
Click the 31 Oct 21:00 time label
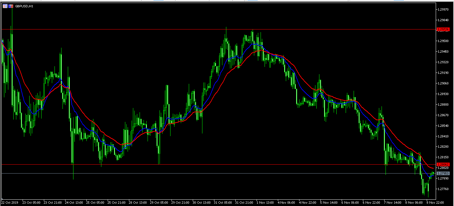click(244, 202)
